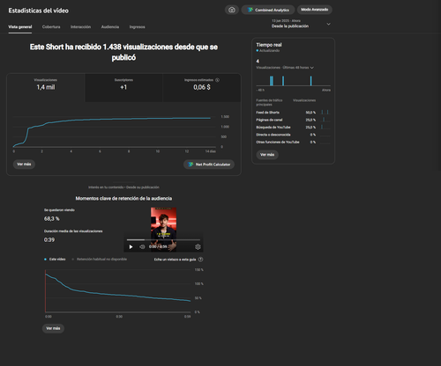The height and width of the screenshot is (366, 441).
Task: Click the cloud upload icon button
Action: coord(232,10)
